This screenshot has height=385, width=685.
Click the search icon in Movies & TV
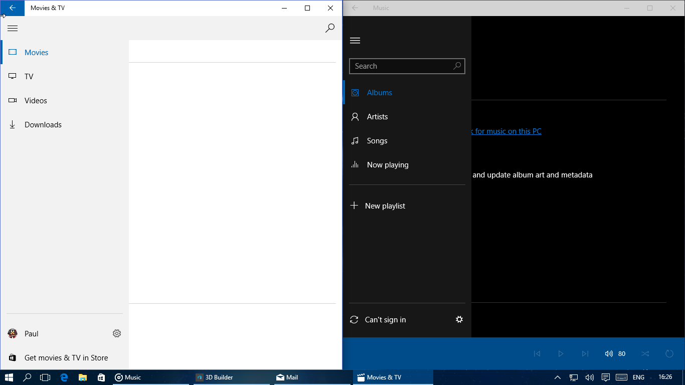330,28
